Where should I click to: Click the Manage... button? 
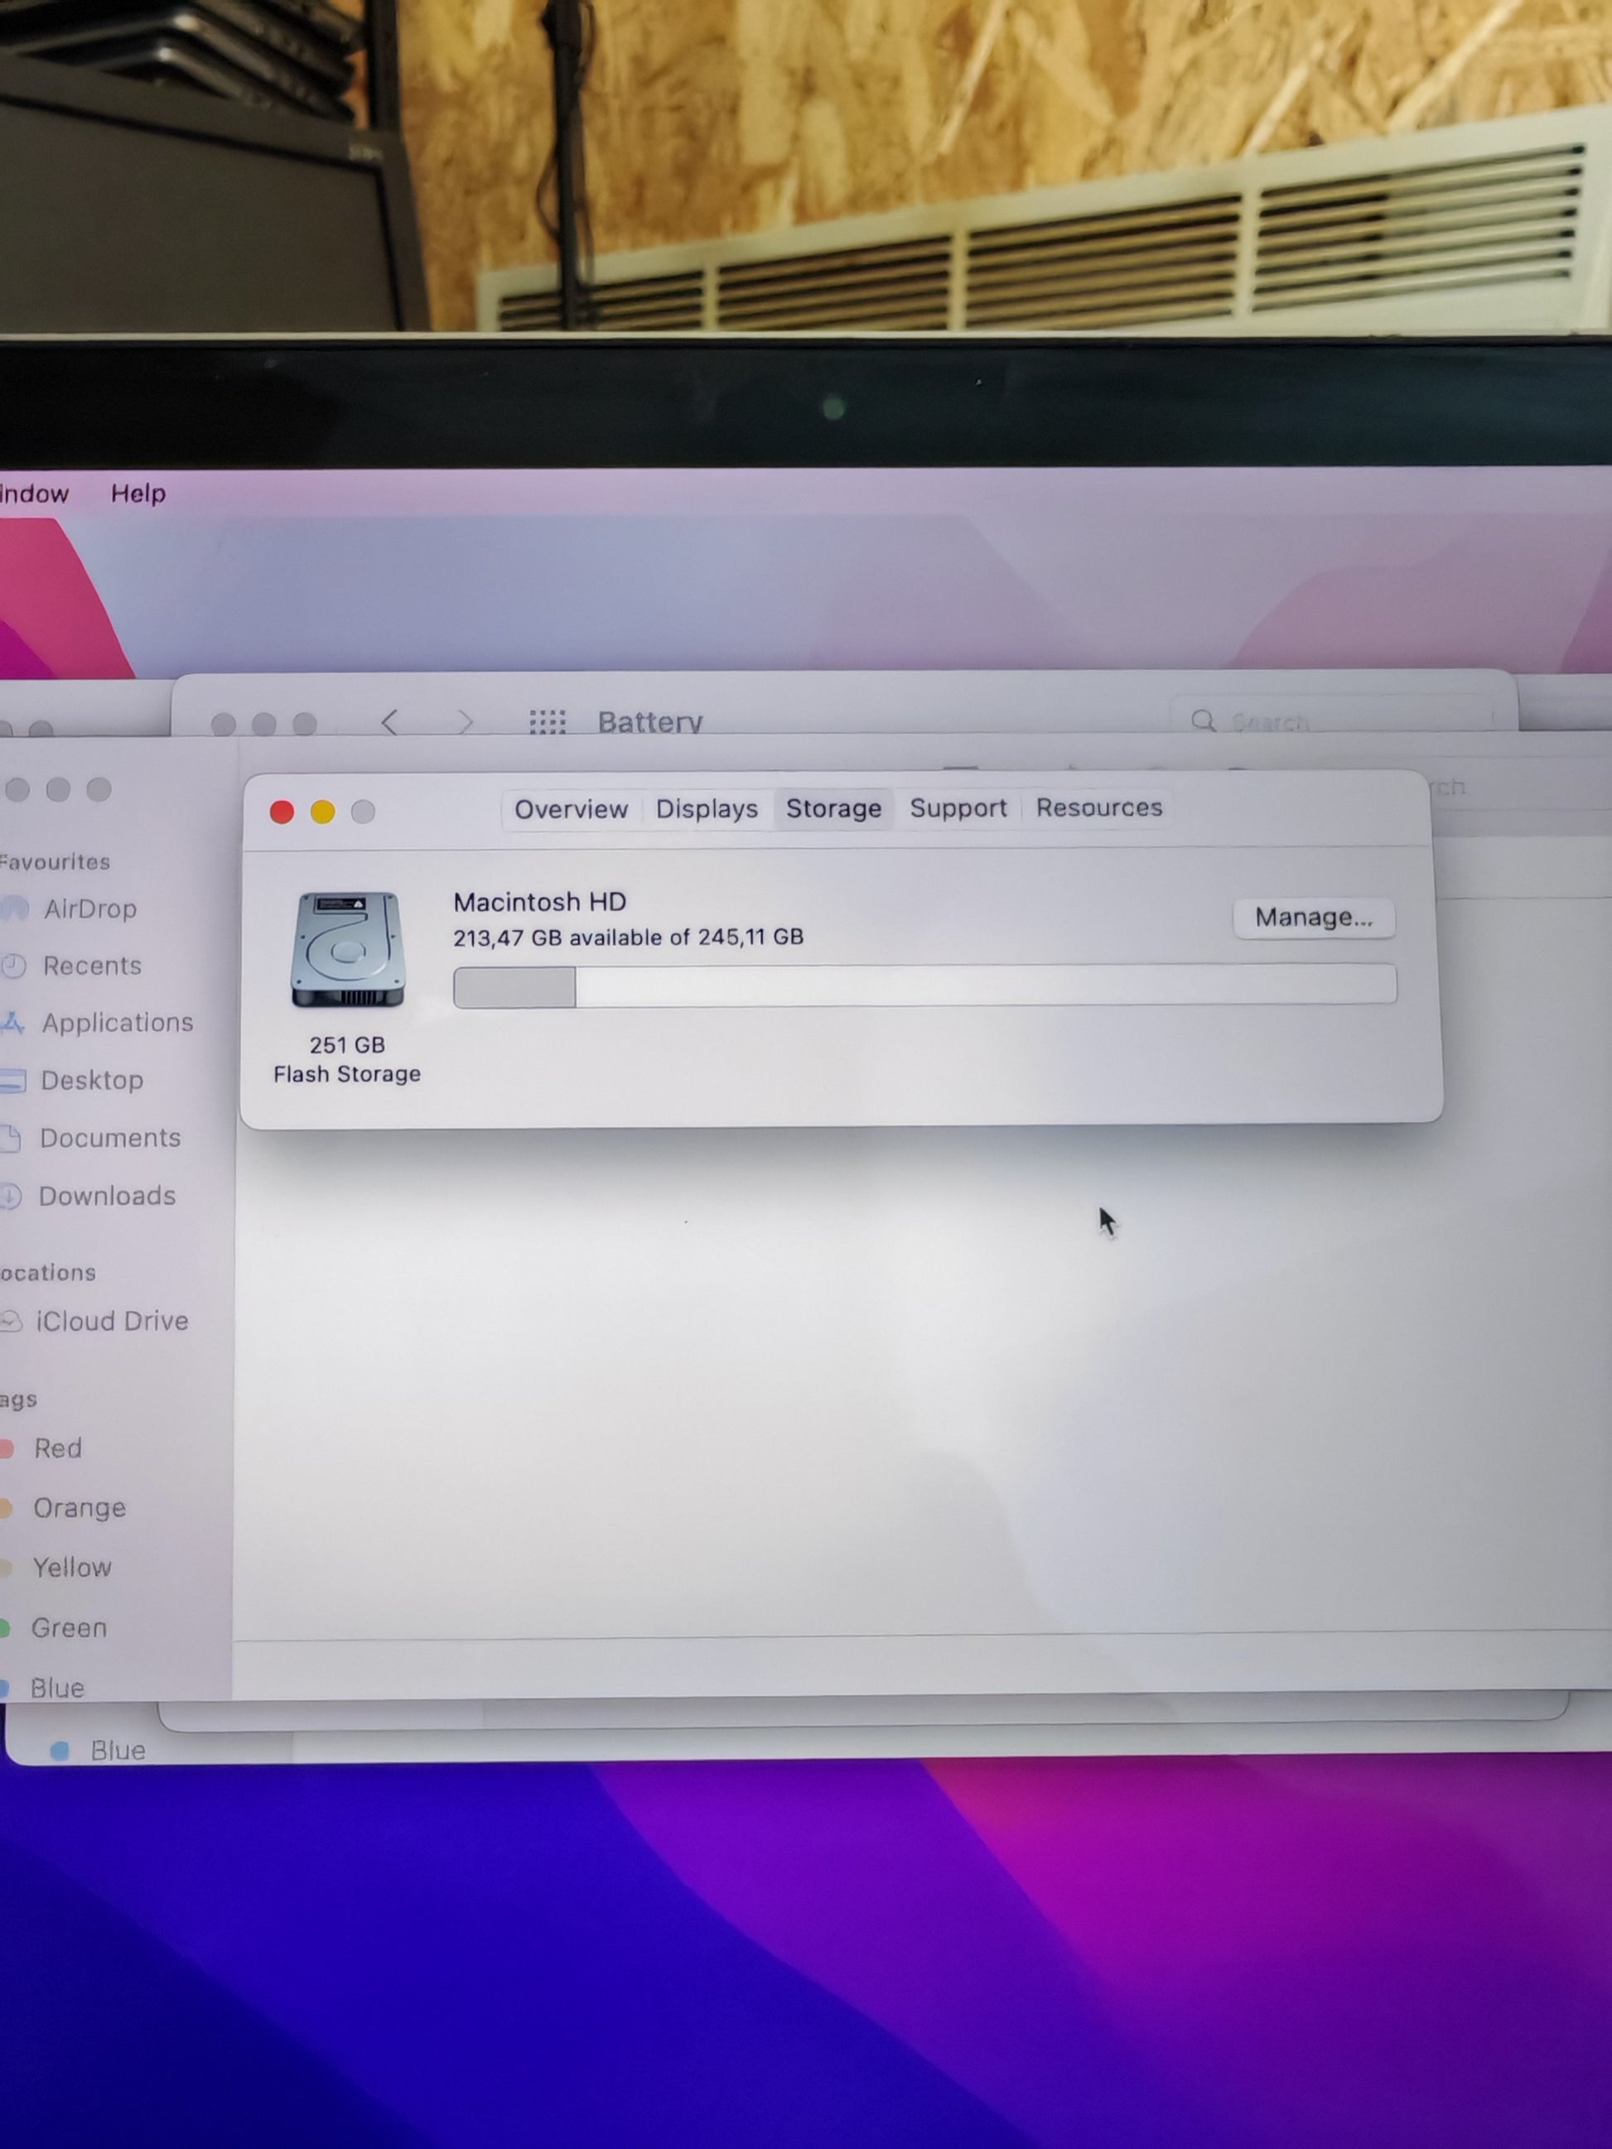[x=1314, y=917]
